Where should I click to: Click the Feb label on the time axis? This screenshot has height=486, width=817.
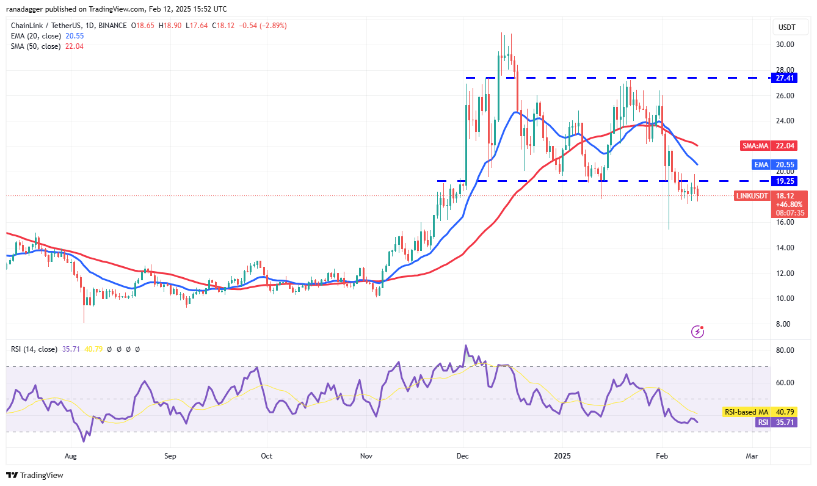[662, 456]
